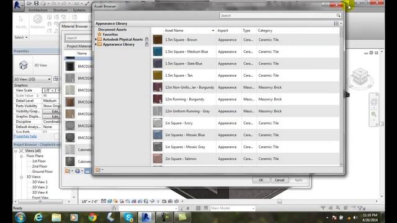Click the Open folder icon in quick access toolbar
Image resolution: width=397 pixels, height=223 pixels.
pos(29,4)
